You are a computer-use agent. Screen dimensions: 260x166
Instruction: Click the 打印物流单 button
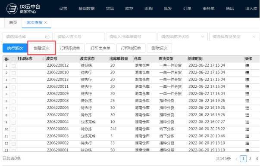coord(131,48)
